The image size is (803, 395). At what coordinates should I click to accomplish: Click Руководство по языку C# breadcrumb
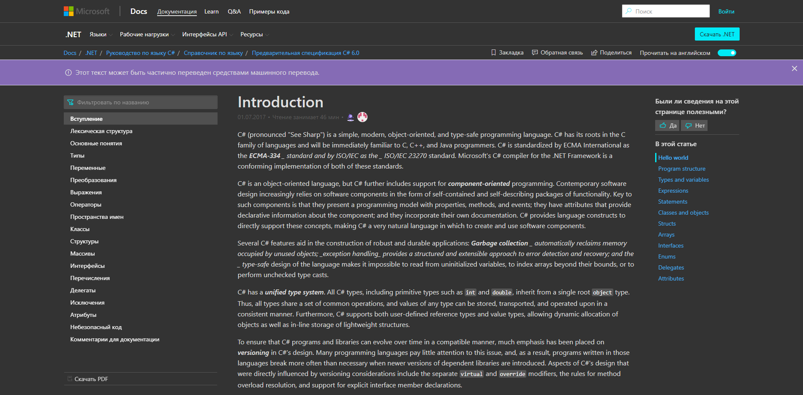(140, 53)
